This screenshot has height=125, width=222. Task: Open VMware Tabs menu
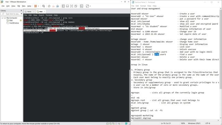point(24,6)
